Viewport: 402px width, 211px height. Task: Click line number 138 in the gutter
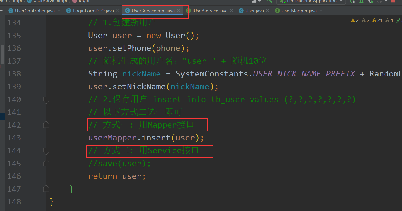coord(14,74)
